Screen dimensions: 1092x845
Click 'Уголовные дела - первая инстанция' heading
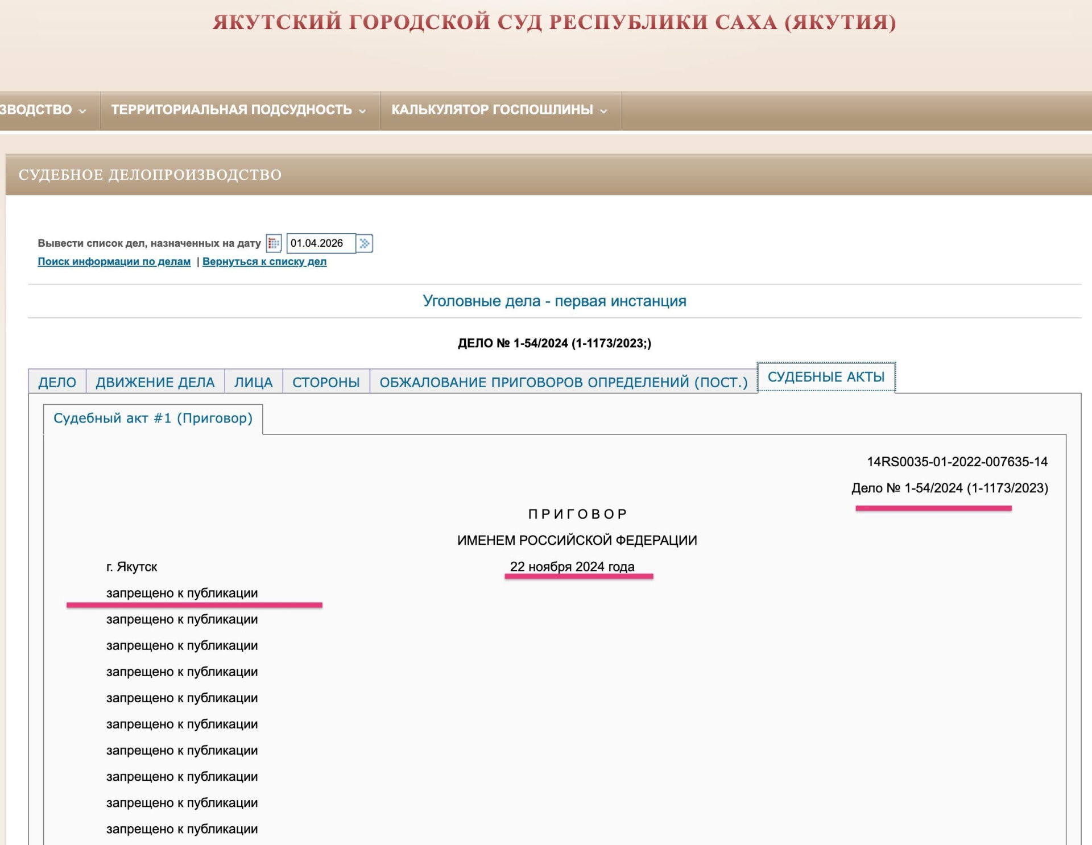coord(555,301)
